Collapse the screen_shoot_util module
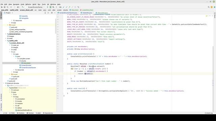 8,43
